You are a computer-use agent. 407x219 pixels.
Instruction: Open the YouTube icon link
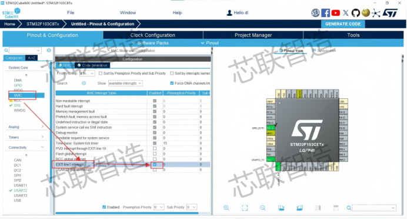coord(336,13)
